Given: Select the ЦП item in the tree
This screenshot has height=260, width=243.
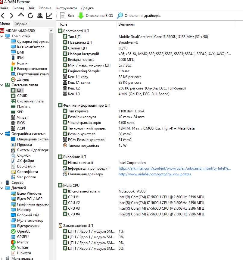Looking at the screenshot, I should 17,90.
